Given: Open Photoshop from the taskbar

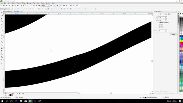Looking at the screenshot, I should pos(35,101).
